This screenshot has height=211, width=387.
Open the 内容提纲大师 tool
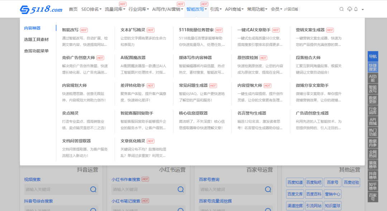tap(249, 85)
